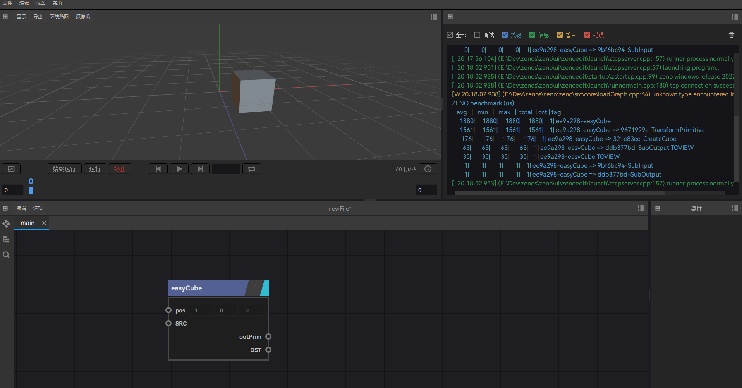742x388 pixels.
Task: Click viewport panel dock icon at top-left
Action: (x=5, y=17)
